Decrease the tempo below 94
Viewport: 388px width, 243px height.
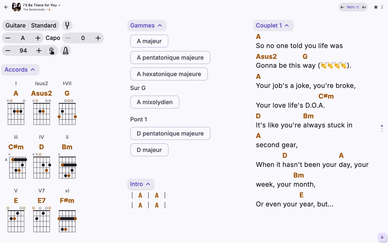[8, 51]
